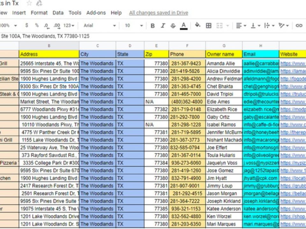The image size is (306, 229).
Task: Select address 6777 Woodlands Pkwy cell
Action: click(49, 109)
